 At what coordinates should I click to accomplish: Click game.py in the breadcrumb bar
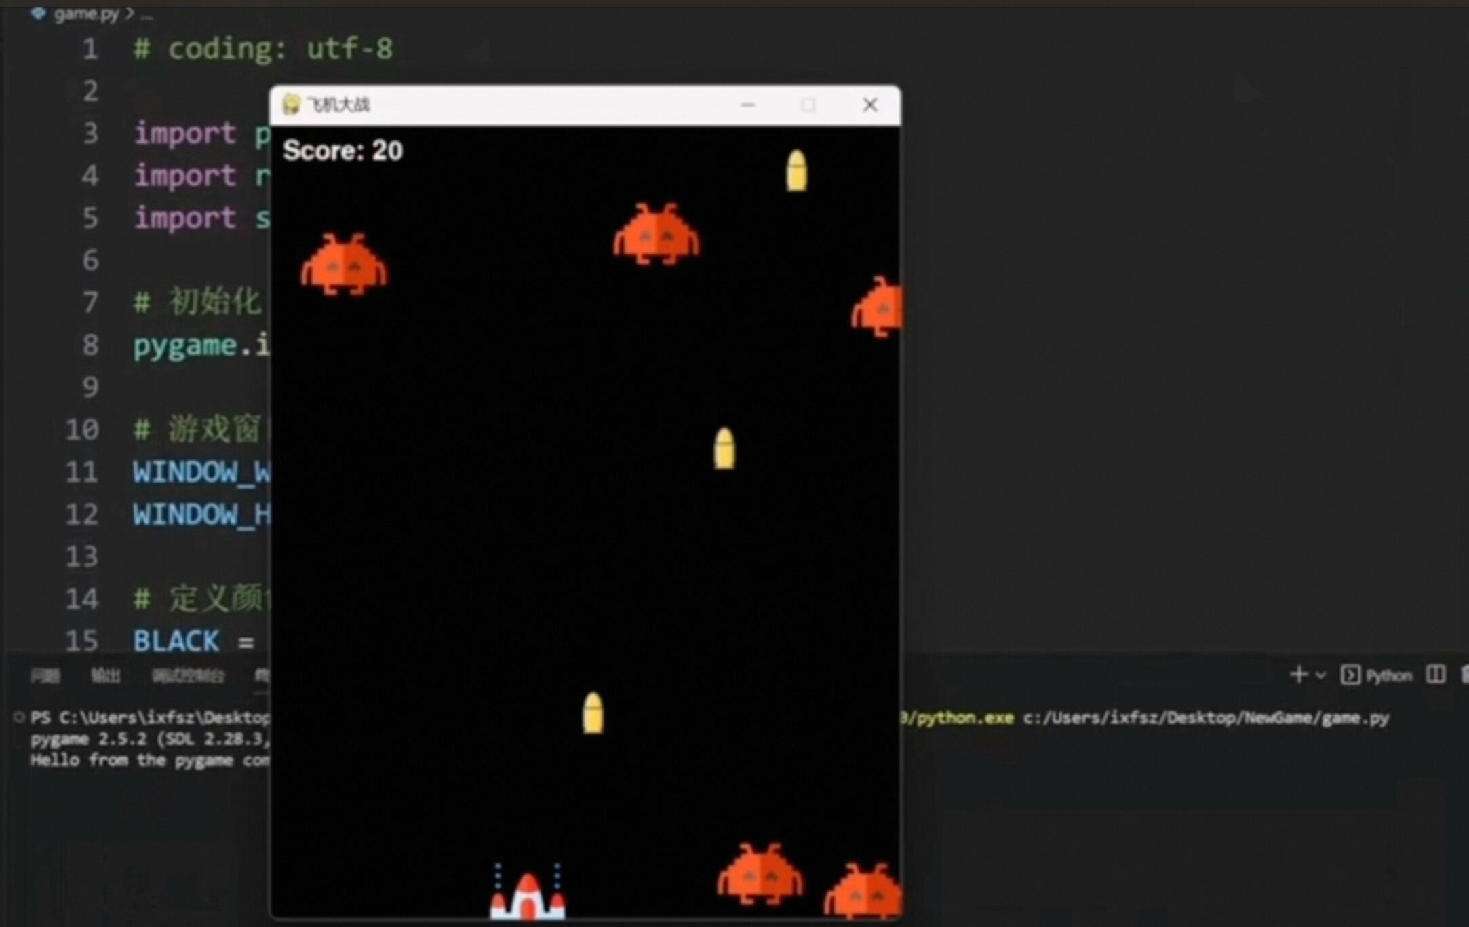click(x=86, y=14)
